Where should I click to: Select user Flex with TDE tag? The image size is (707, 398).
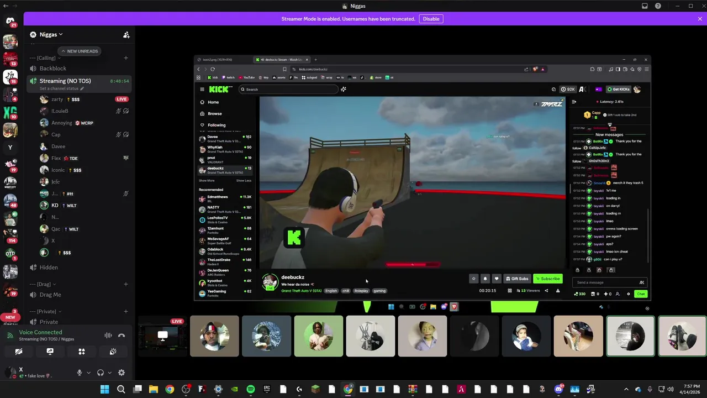(84, 158)
